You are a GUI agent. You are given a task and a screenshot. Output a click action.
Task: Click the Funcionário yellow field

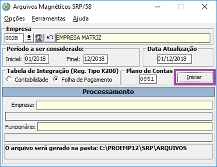pyautogui.click(x=125, y=127)
